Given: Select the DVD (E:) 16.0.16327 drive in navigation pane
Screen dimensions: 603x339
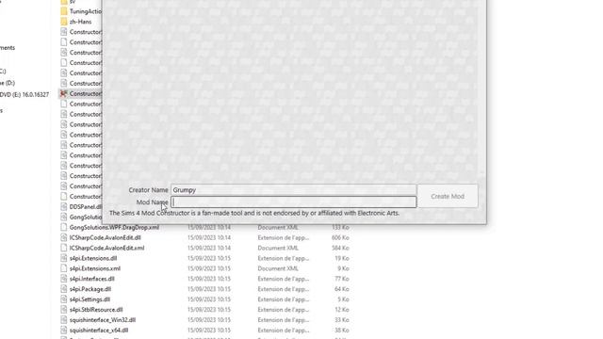Looking at the screenshot, I should point(24,94).
